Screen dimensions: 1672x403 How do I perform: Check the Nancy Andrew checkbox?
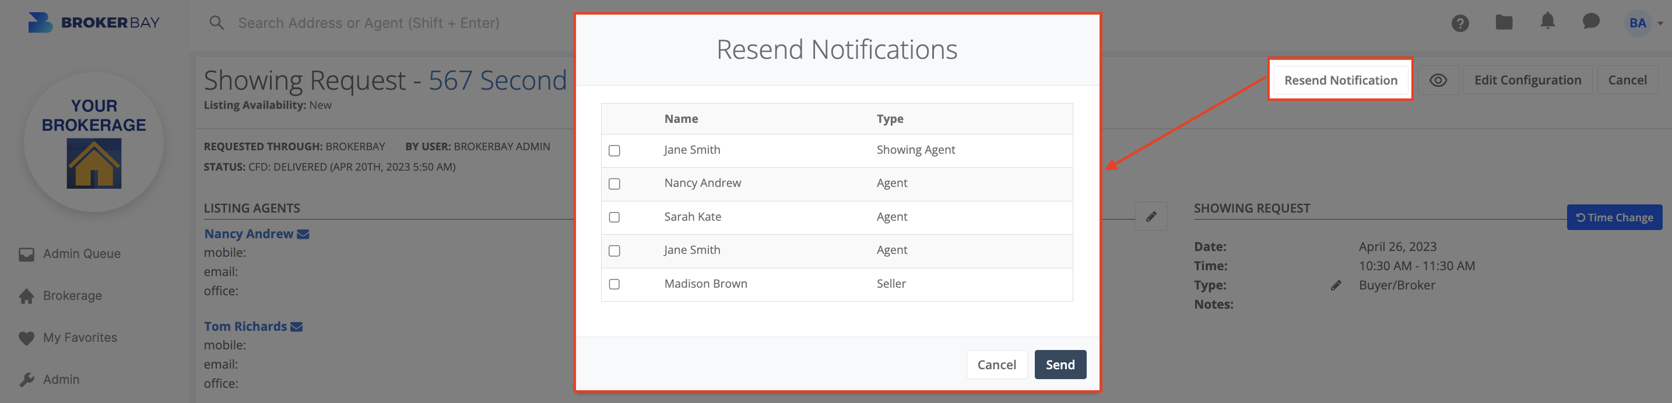coord(614,184)
